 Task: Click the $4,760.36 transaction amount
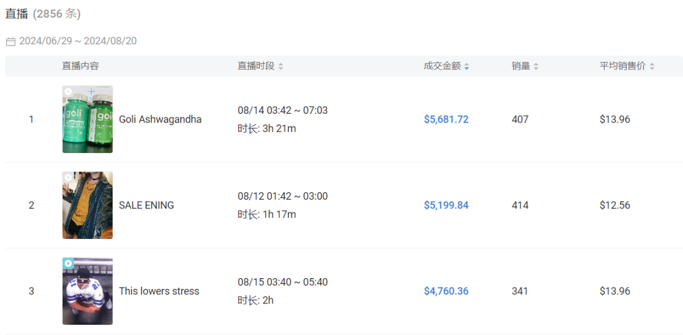(x=446, y=291)
